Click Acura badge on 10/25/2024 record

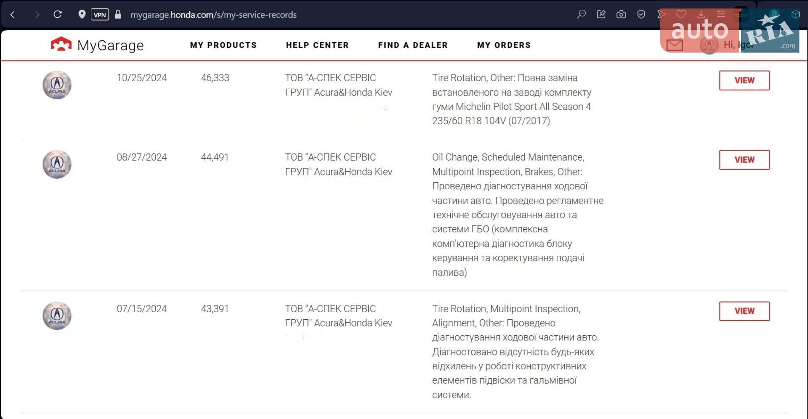57,85
